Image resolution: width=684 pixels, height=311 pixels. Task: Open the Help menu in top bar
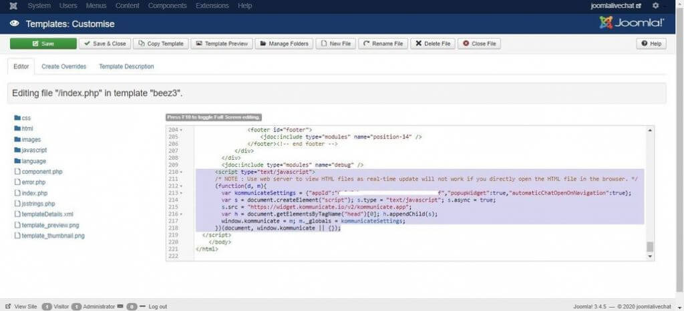pyautogui.click(x=244, y=6)
